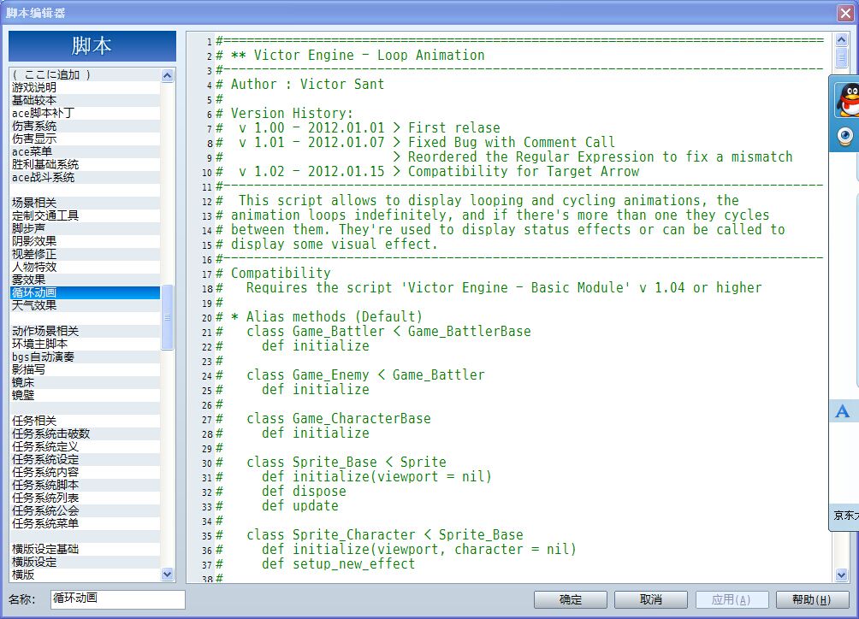Click code editor scroll down arrow
Screen dimensions: 859x619
[842, 575]
